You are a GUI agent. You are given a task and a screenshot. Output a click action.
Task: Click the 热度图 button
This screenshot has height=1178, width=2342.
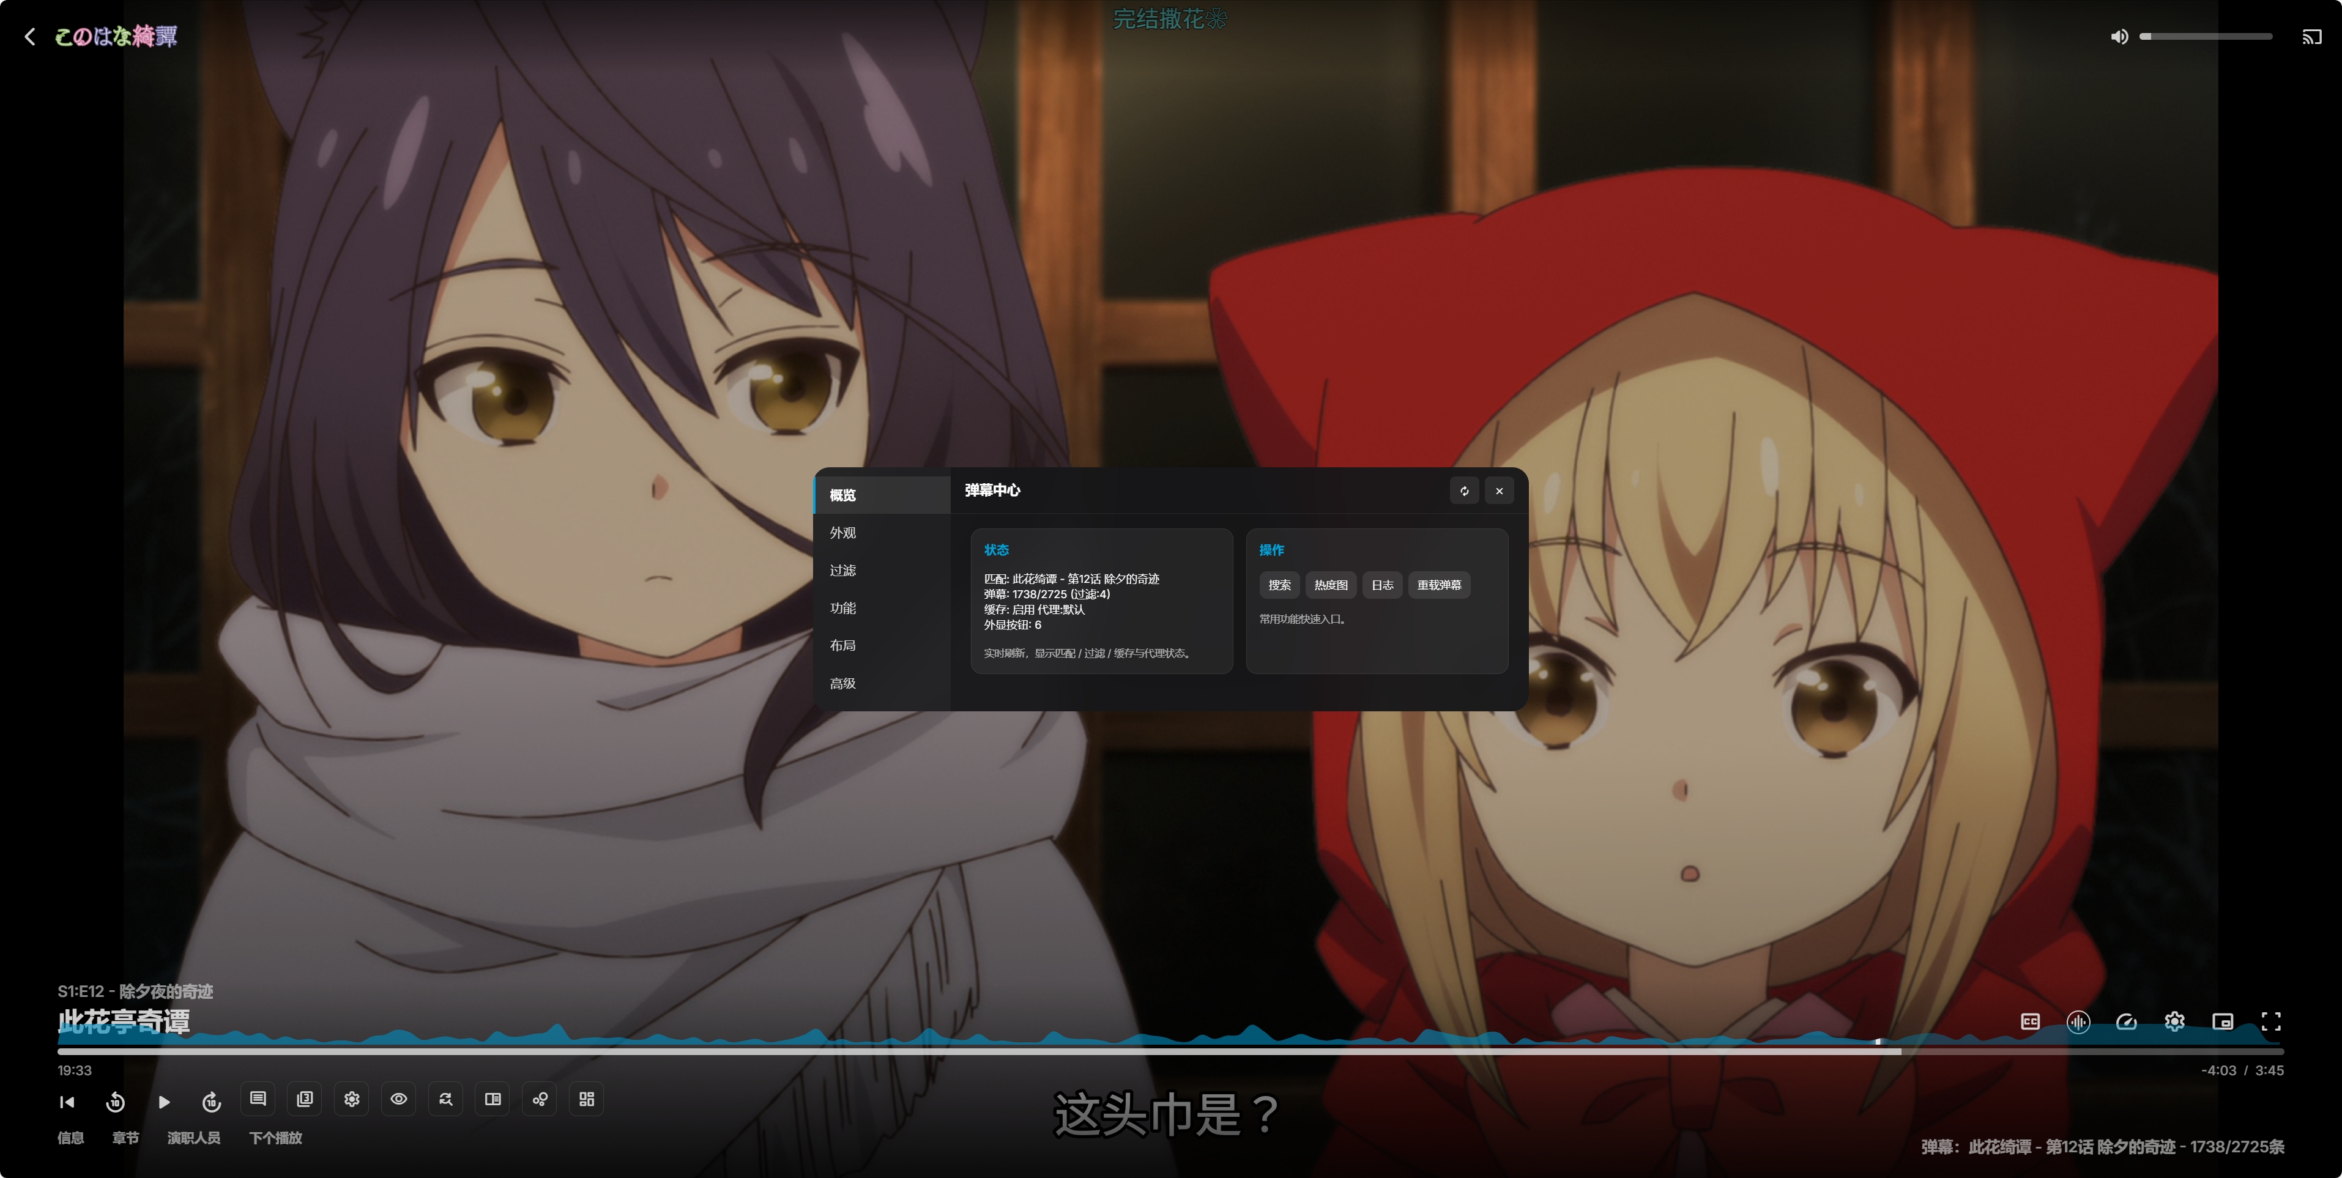click(x=1330, y=585)
